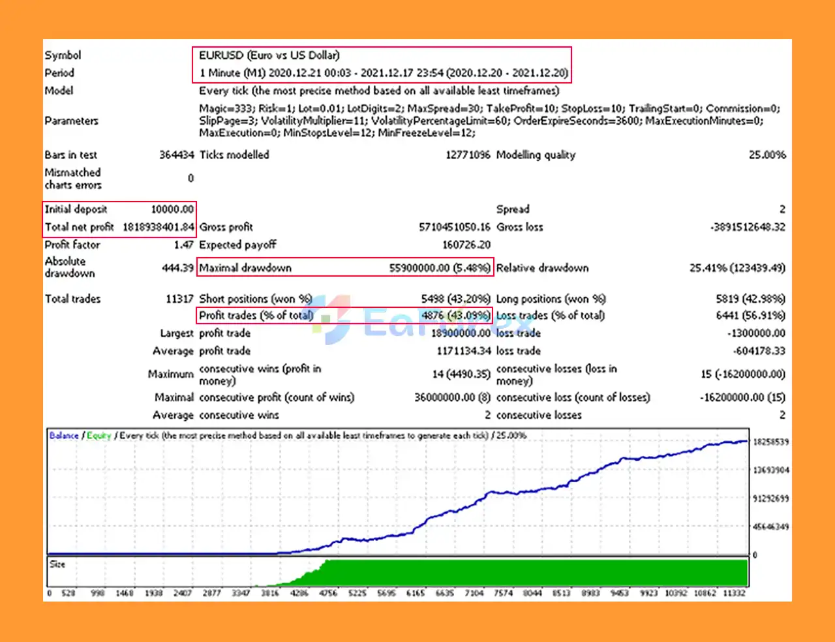
Task: Click the Total trades count 11317
Action: tap(179, 299)
